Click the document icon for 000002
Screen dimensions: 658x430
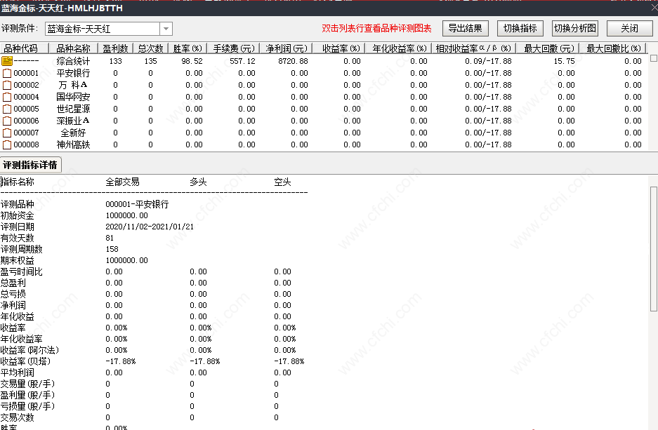click(7, 85)
